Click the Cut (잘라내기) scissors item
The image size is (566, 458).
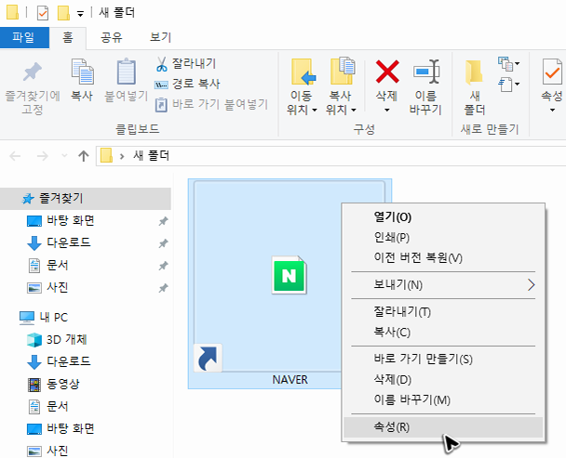click(185, 64)
